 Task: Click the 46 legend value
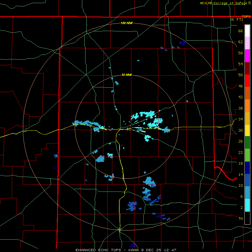(x=241, y=86)
